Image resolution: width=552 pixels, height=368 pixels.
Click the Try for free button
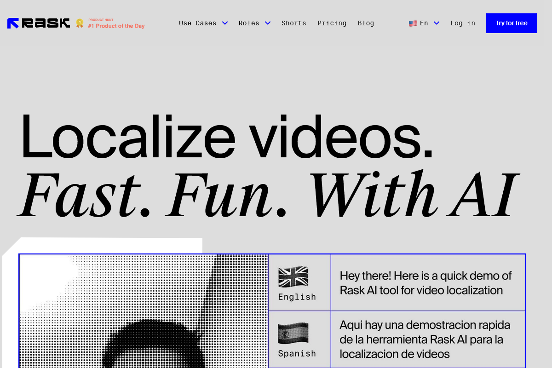pos(511,23)
